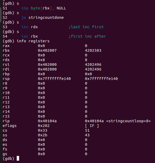
Task: Click the eflags value 0x202
Action: point(44,126)
